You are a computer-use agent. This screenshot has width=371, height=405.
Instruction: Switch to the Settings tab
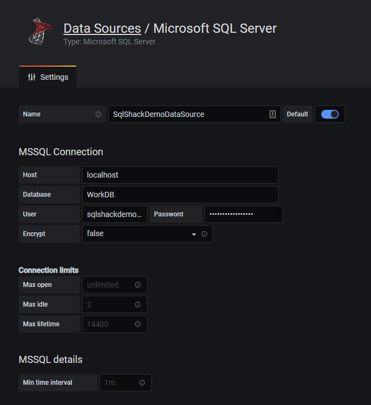pos(48,77)
